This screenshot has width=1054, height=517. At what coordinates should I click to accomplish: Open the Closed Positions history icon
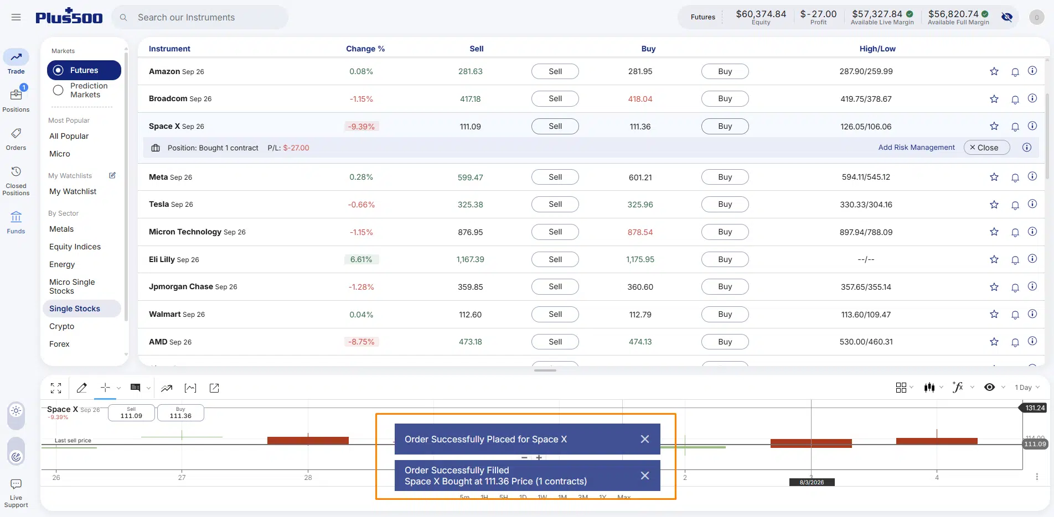click(16, 180)
